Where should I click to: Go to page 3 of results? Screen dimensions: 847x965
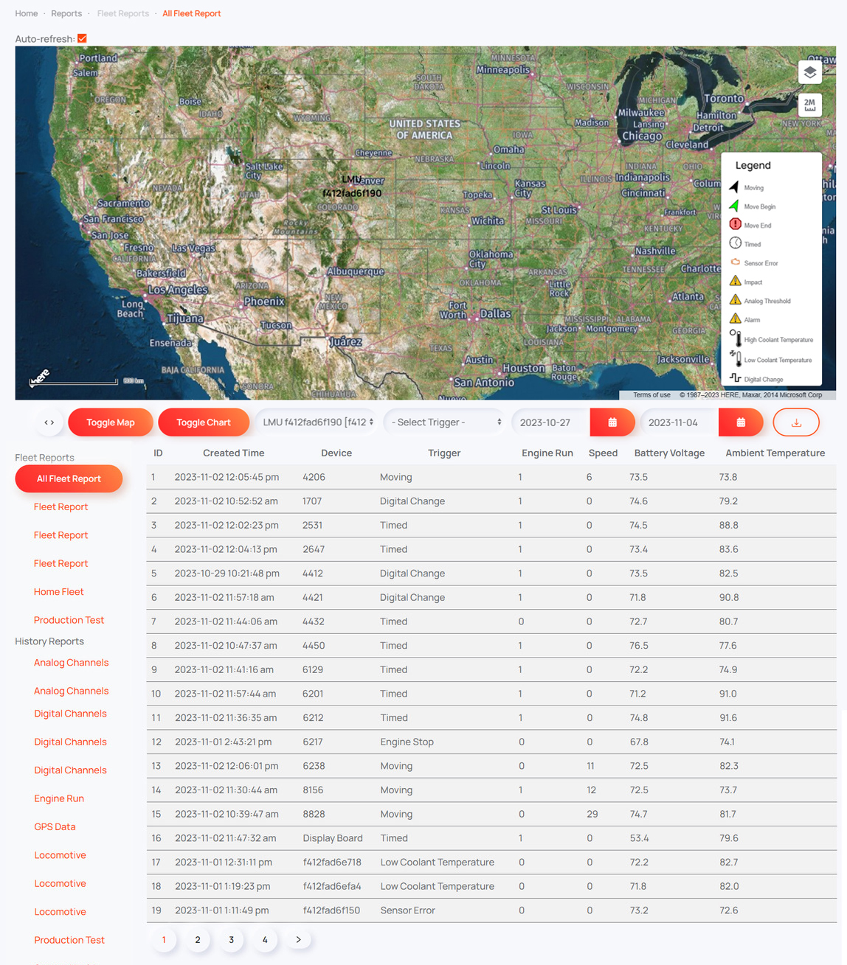pyautogui.click(x=231, y=940)
